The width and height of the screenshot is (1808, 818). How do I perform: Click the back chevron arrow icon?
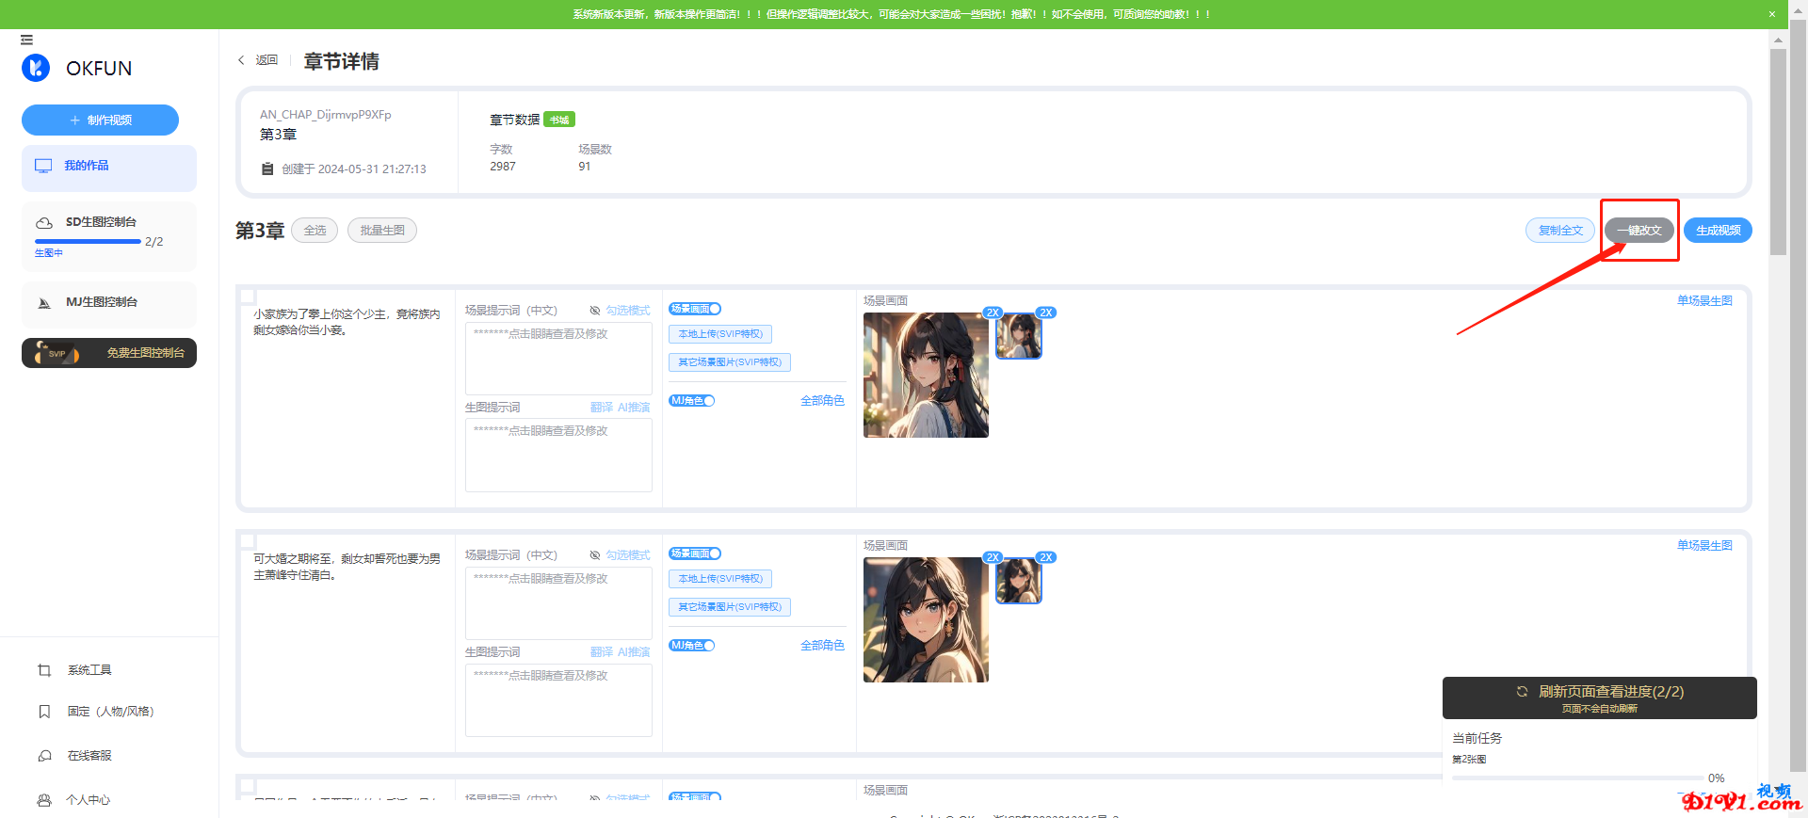point(241,60)
